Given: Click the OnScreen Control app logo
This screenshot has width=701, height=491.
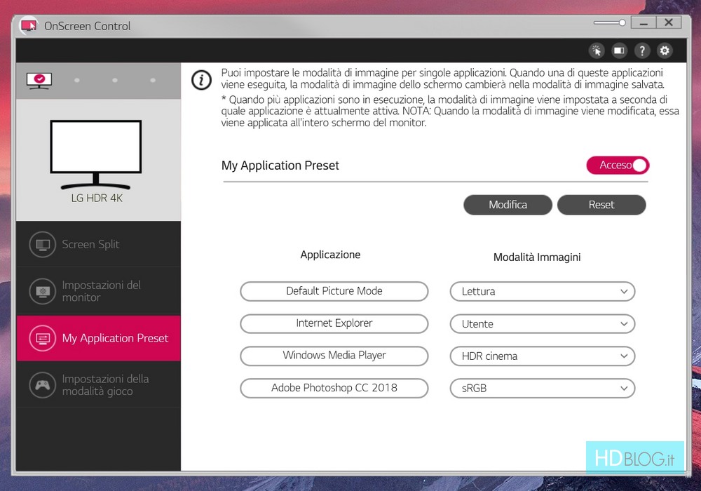Looking at the screenshot, I should [x=29, y=25].
